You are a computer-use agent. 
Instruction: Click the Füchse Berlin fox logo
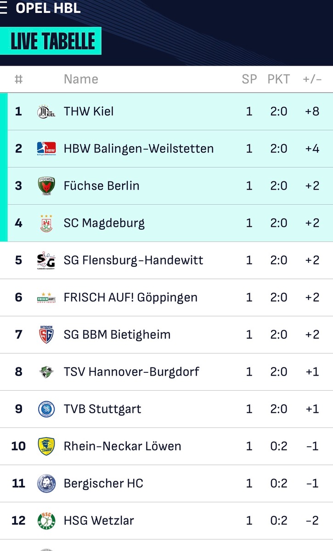46,186
